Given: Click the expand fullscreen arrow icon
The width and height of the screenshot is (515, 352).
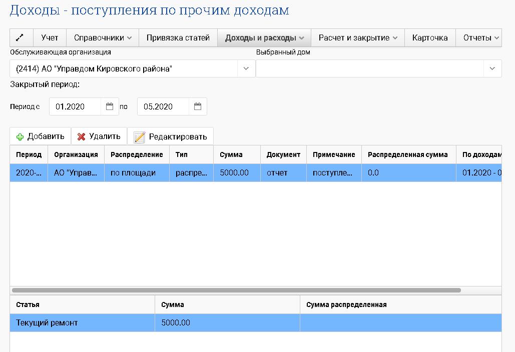Looking at the screenshot, I should point(21,38).
